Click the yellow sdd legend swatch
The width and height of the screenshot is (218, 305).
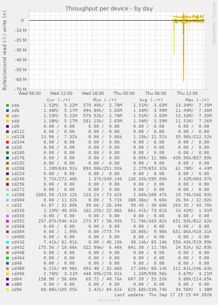coord(7,121)
